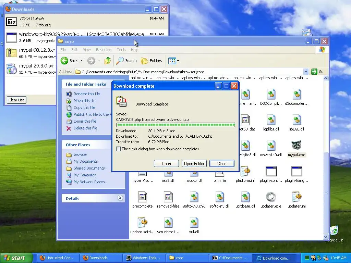The image size is (351, 263).
Task: Click Copy this file link
Action: (84, 108)
